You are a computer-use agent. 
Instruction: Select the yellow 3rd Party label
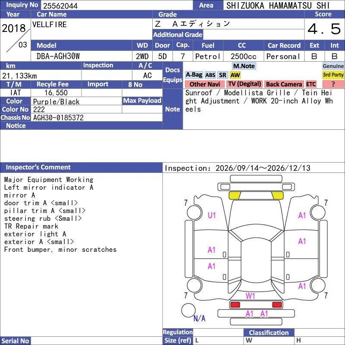(x=333, y=75)
